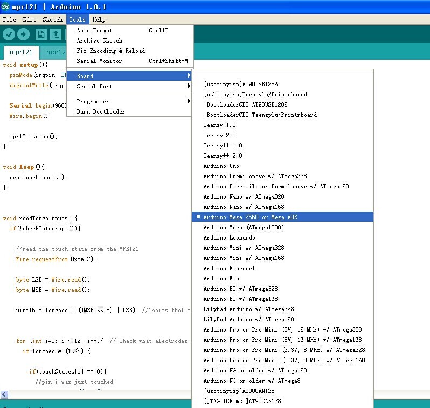Select Arduino Ethernet board

click(x=282, y=268)
